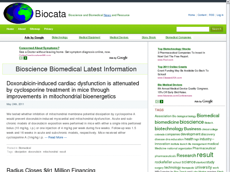The image size is (230, 172).
Task: Click the News link in the tagline
Action: pos(107,15)
